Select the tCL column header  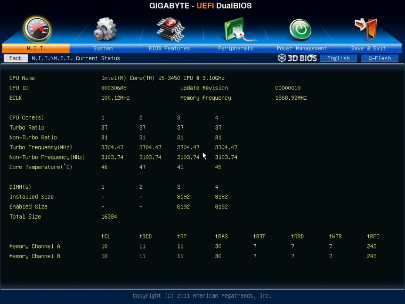(106, 236)
